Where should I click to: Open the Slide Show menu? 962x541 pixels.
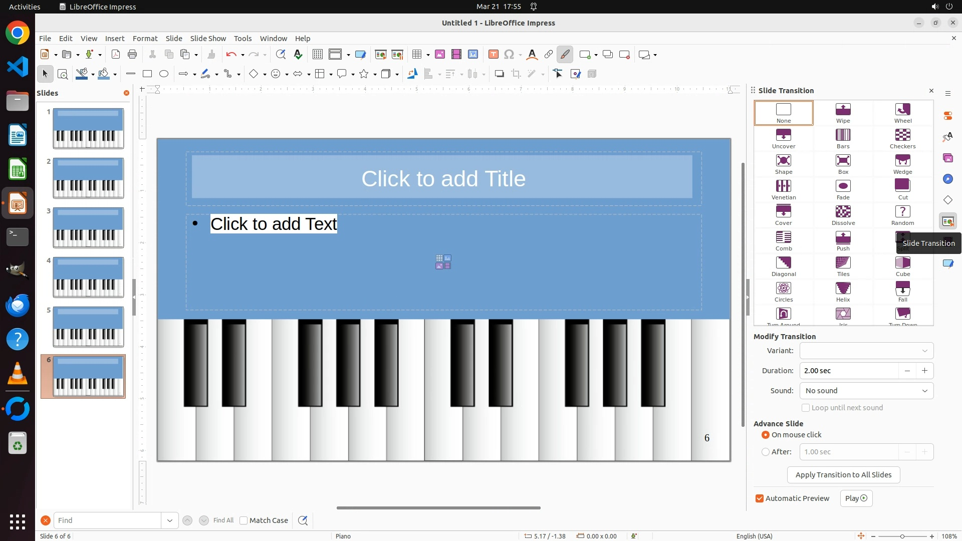(208, 39)
